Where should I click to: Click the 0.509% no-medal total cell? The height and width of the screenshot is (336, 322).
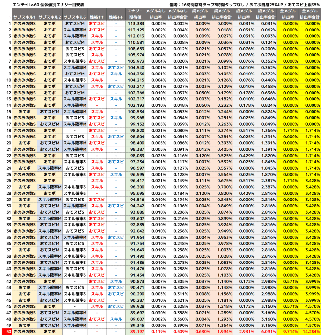click(x=178, y=332)
